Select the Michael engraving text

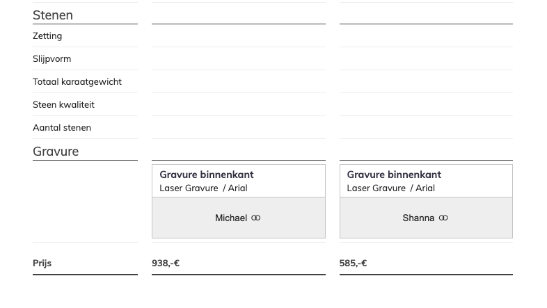point(230,218)
